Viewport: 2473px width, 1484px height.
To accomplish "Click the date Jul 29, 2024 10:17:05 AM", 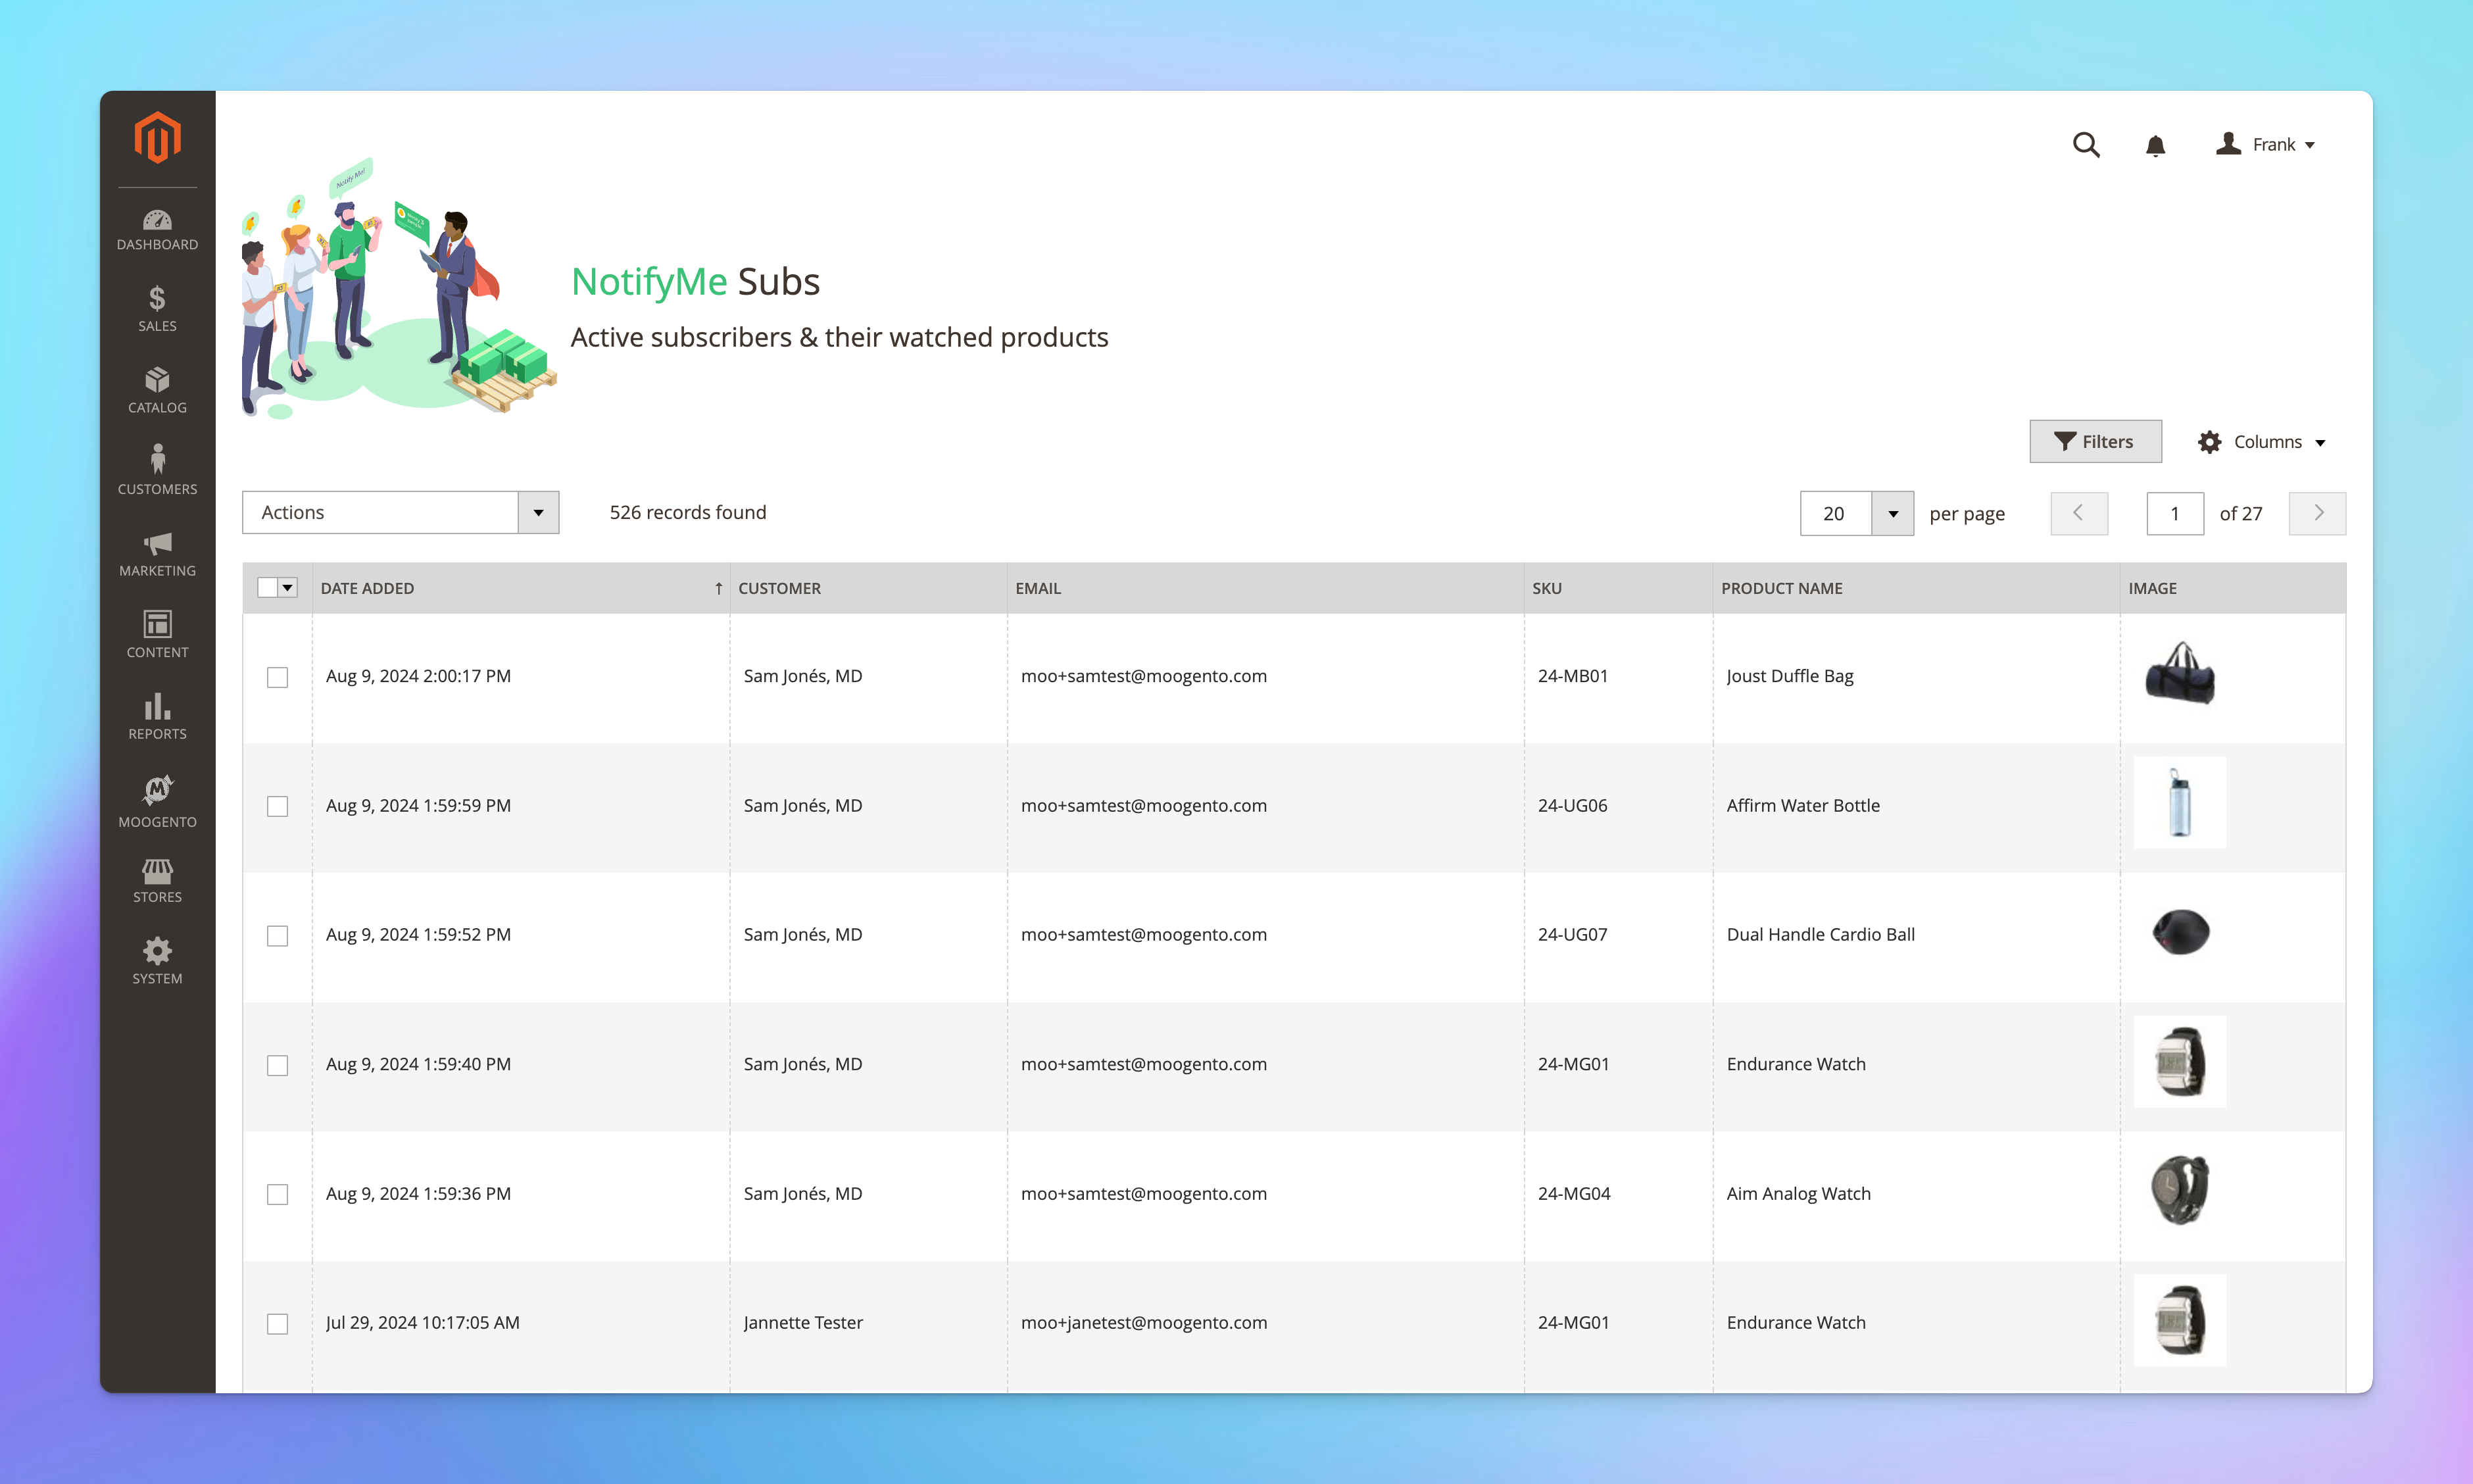I will (x=422, y=1322).
